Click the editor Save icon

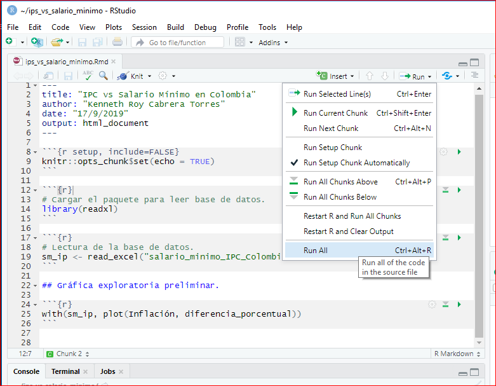coord(68,76)
